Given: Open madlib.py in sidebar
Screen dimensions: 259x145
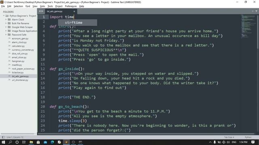Looking at the screenshot, I should (17, 65).
